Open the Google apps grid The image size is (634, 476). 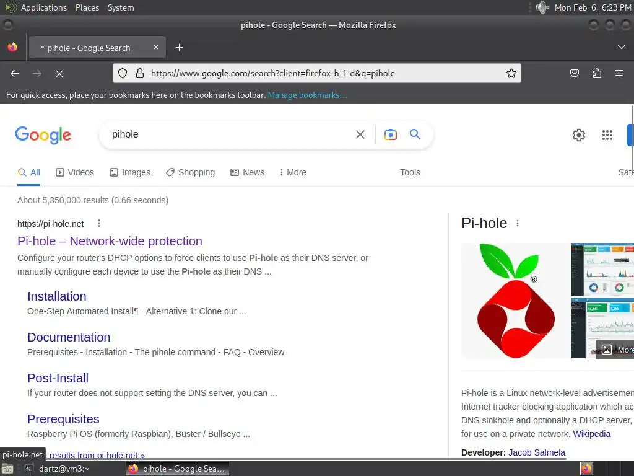pos(607,134)
